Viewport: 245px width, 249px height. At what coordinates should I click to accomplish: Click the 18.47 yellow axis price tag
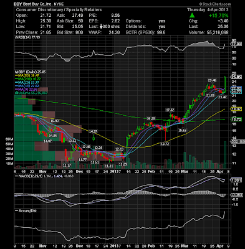pyautogui.click(x=236, y=109)
